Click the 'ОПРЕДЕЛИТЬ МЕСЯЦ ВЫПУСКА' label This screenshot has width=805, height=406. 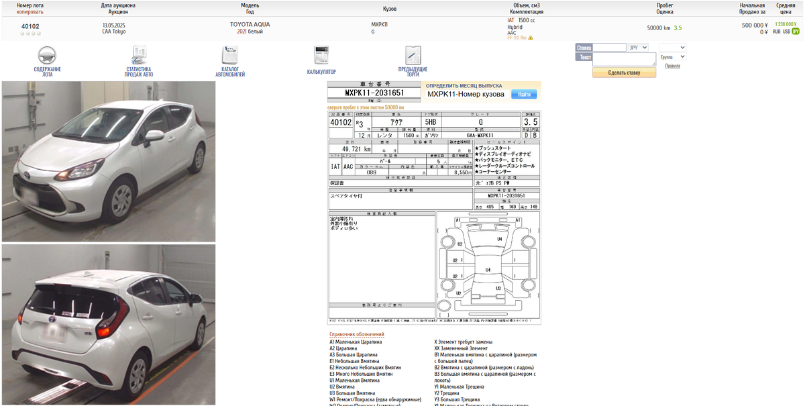[x=464, y=86]
